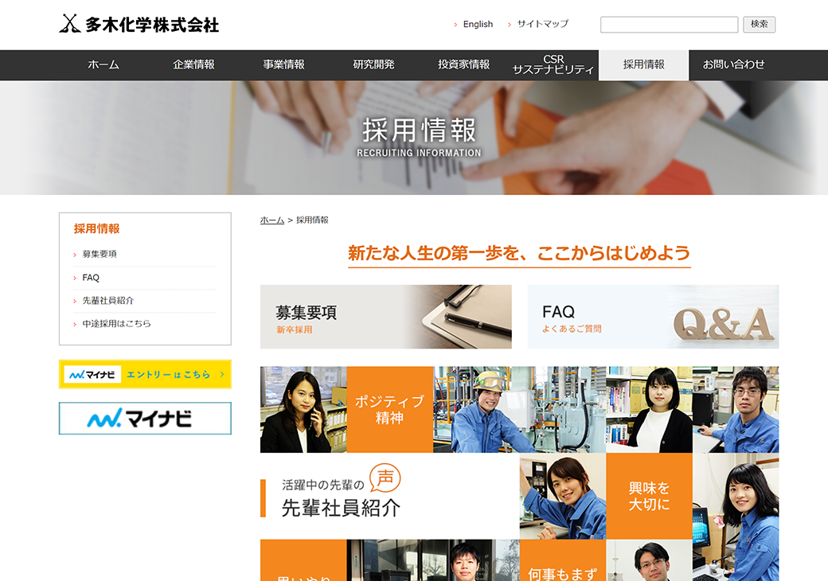Click inside the header search input field
The image size is (828, 581).
pos(669,24)
